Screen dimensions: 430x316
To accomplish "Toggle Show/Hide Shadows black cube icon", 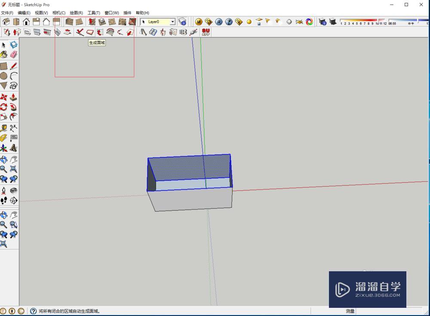I will coord(333,21).
